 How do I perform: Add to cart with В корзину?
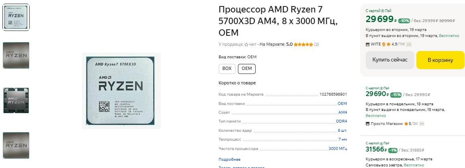click(x=440, y=60)
